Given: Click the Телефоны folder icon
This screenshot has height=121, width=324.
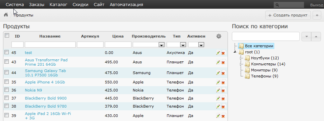Looking at the screenshot, I should [x=247, y=76].
